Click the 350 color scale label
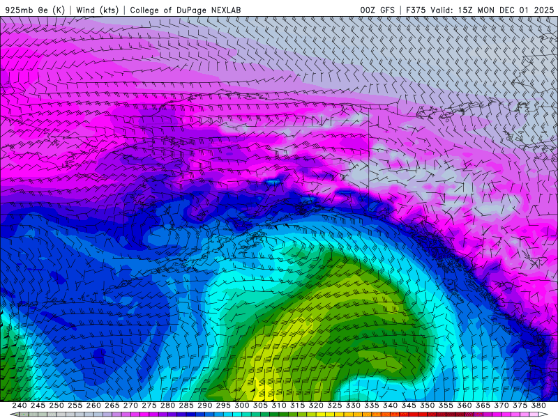Image resolution: width=558 pixels, height=418 pixels. [x=427, y=405]
